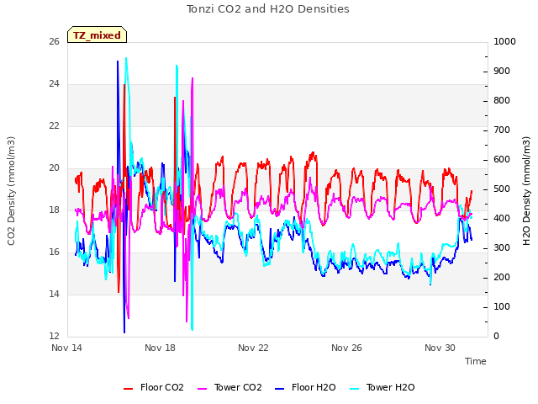Select the Floor H2O legend label

pyautogui.click(x=314, y=387)
